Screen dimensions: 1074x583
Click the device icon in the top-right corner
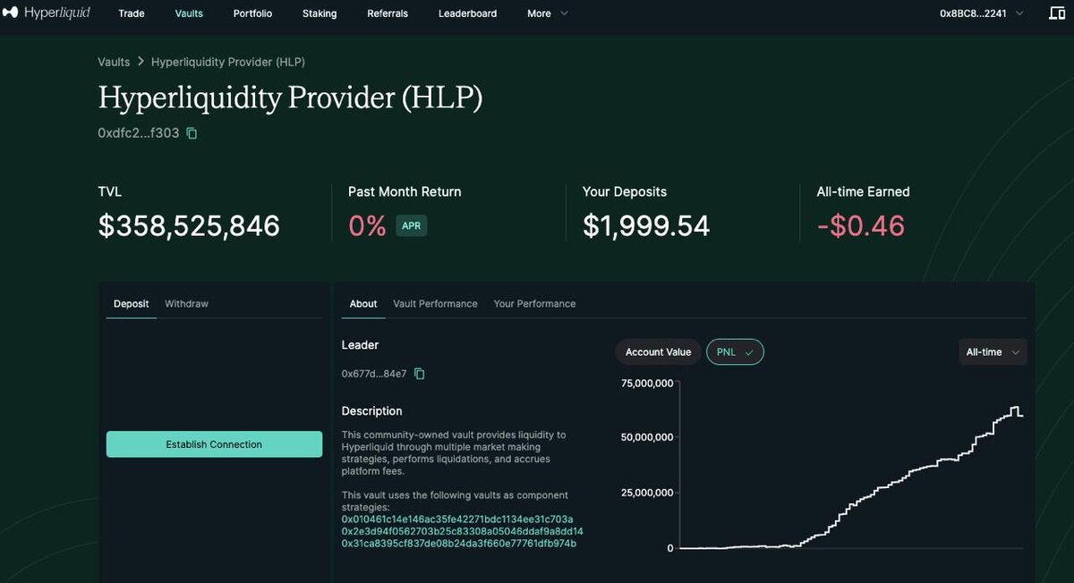tap(1057, 13)
